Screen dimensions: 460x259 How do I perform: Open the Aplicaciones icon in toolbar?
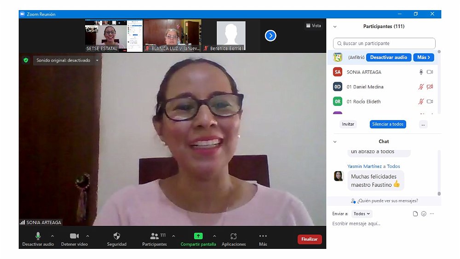coord(234,236)
